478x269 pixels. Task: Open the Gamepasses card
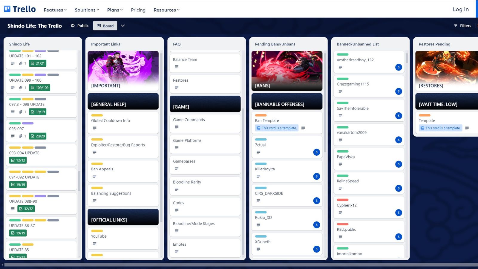coord(205,165)
